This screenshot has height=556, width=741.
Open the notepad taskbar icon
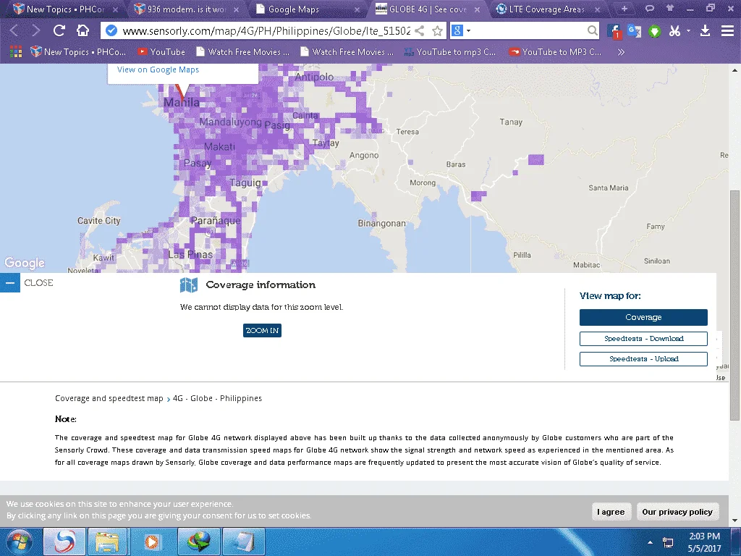[x=243, y=542]
